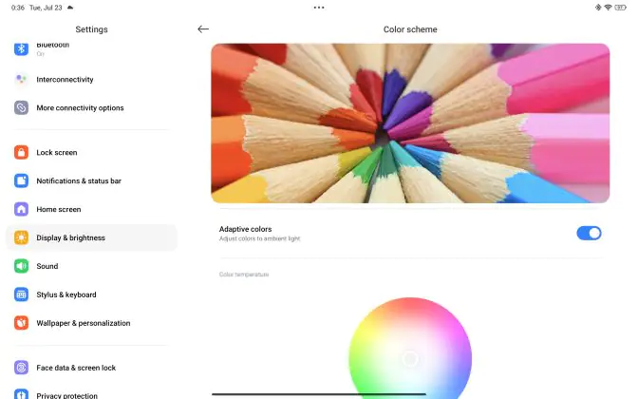Tap Wallpaper & personalization icon
The image size is (638, 399).
(x=21, y=323)
